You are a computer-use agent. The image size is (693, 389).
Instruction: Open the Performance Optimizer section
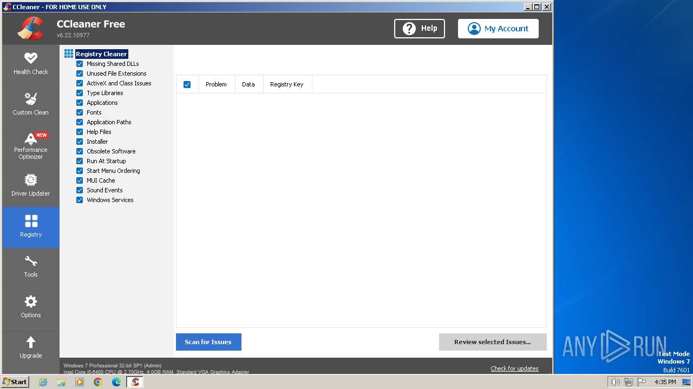click(31, 146)
